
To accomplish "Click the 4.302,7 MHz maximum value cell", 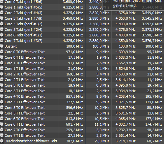I will (x=125, y=124).
